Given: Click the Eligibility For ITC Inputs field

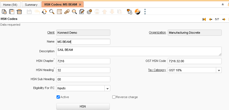Looking at the screenshot, I should (81, 88).
